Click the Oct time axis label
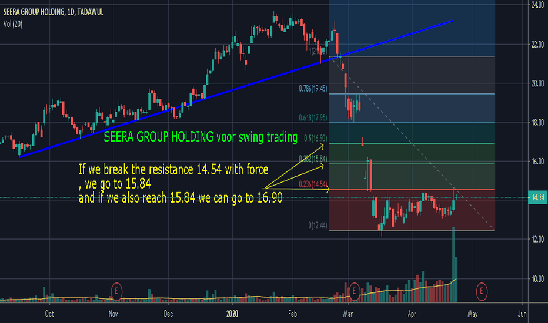Viewport: 548px width, 323px height. click(49, 314)
